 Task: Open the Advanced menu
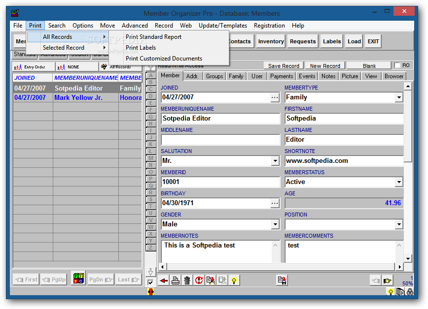point(135,26)
